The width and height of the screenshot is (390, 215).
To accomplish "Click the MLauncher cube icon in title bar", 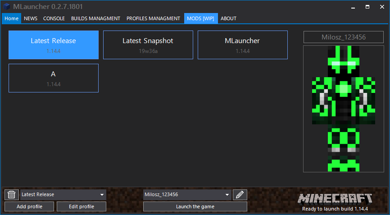I will [7, 7].
